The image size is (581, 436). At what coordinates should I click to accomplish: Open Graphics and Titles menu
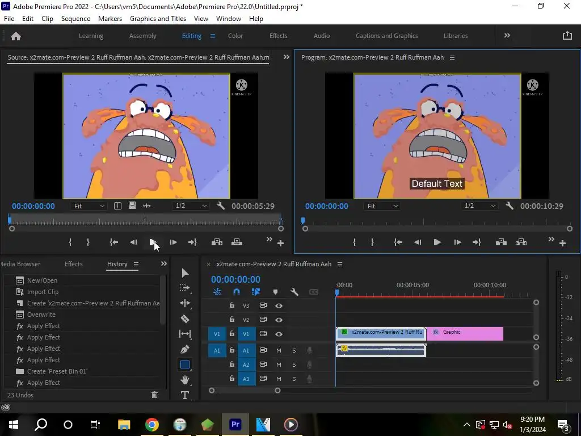coord(158,19)
